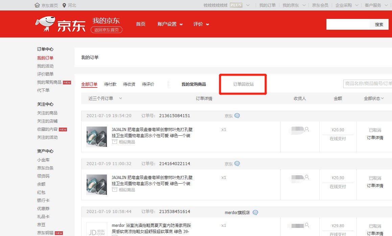Screen dimensions: 392x236
Task: Select the 全部订单 tab
Action: click(x=89, y=84)
